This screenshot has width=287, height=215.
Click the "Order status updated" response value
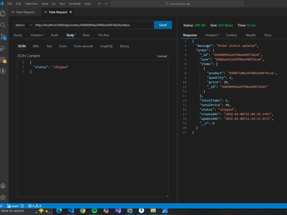click(236, 46)
